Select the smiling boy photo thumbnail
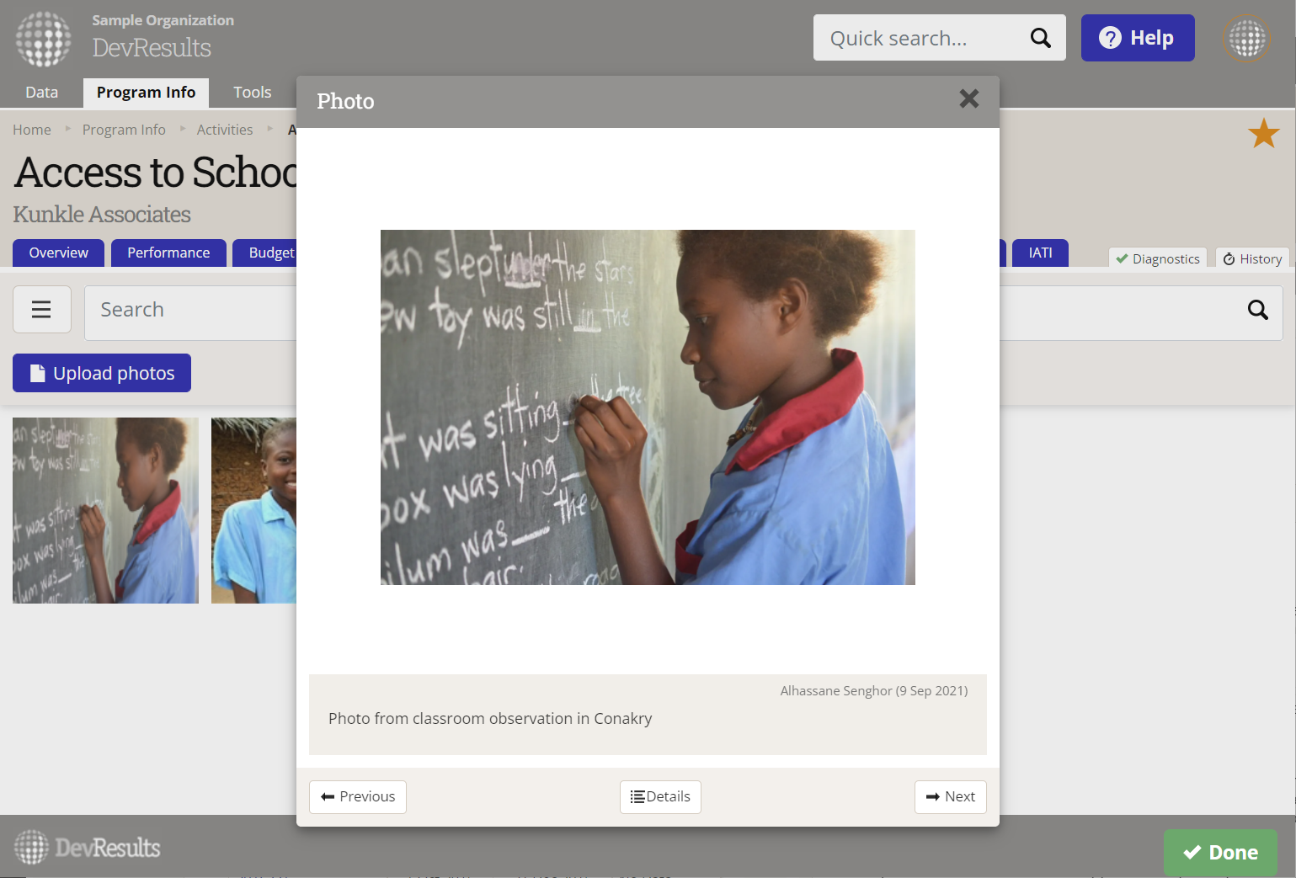The width and height of the screenshot is (1296, 878). (253, 510)
